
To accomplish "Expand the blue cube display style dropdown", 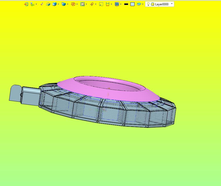I will pyautogui.click(x=58, y=4).
